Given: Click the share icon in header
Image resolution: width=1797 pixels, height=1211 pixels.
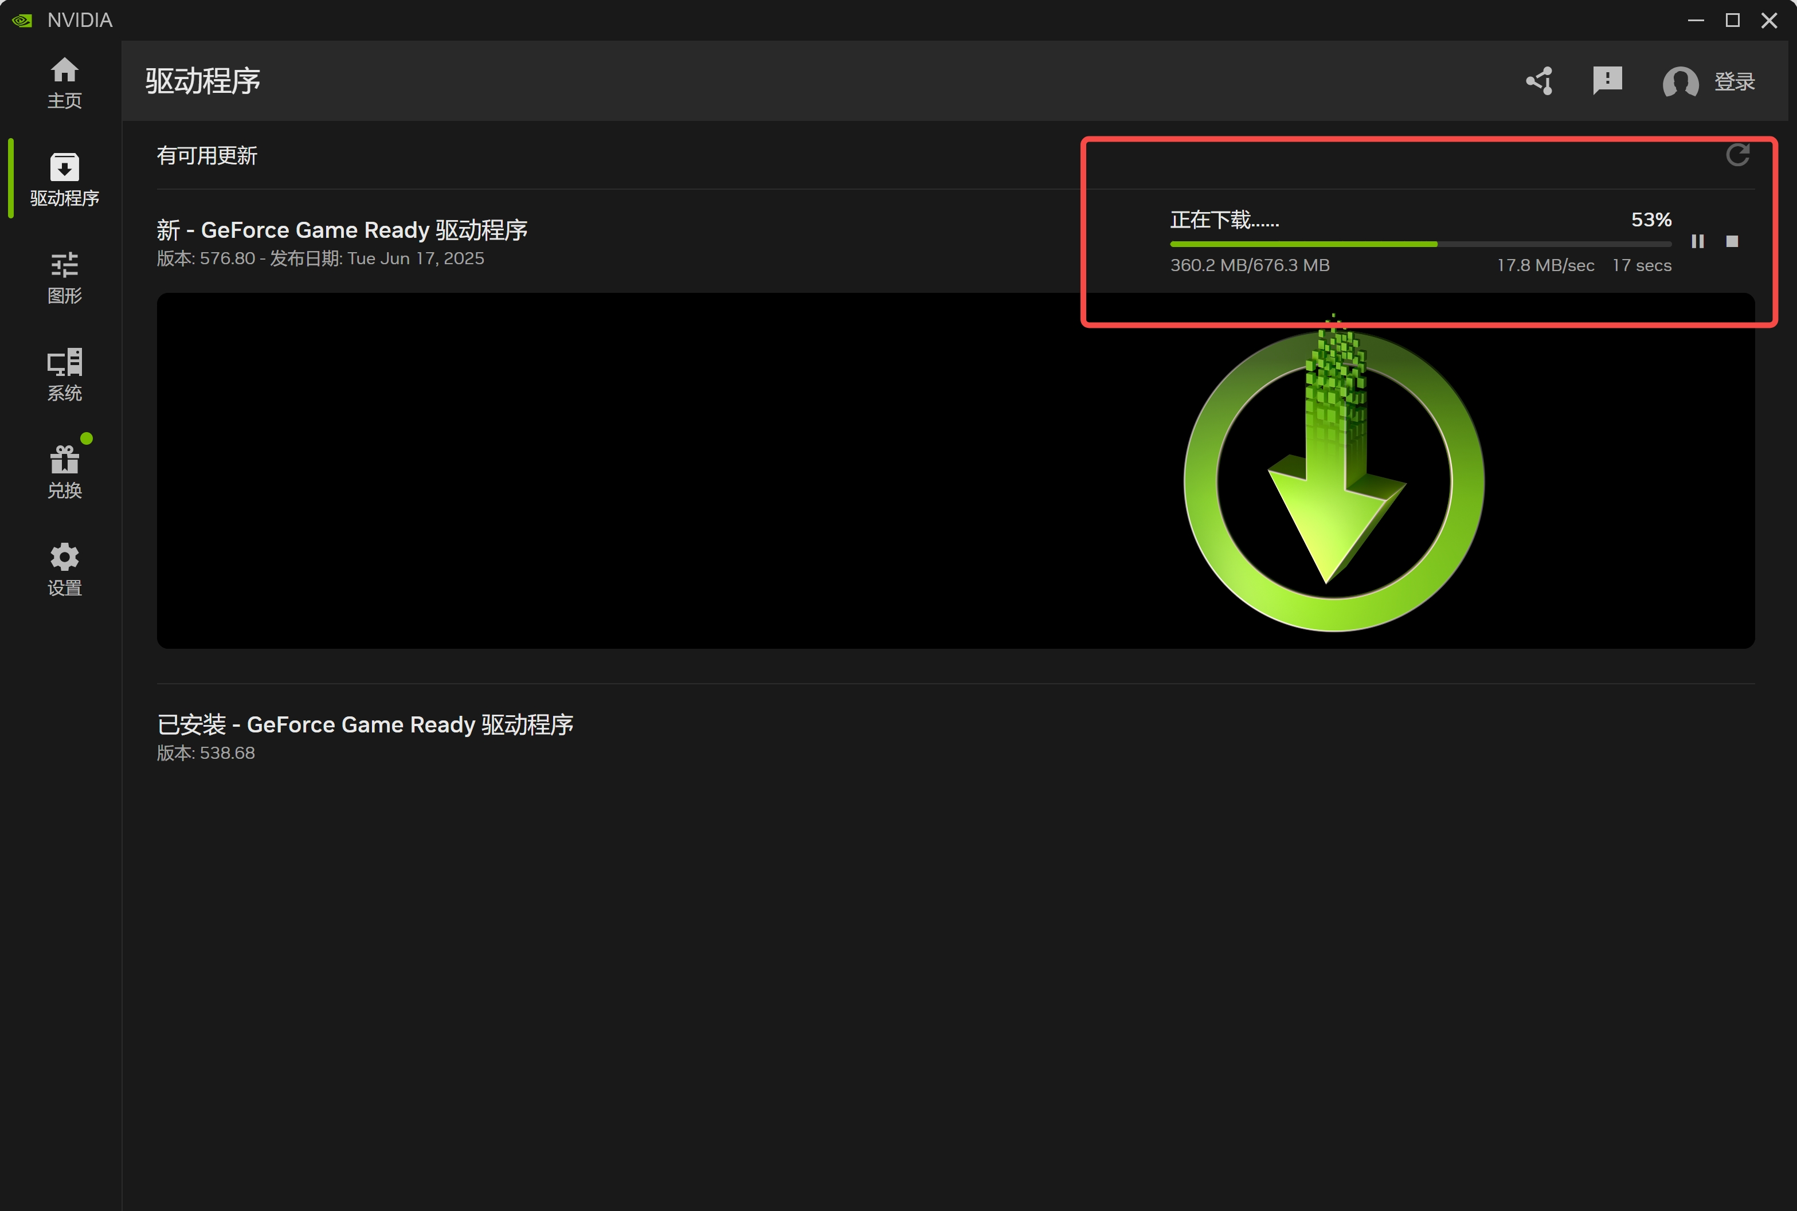Looking at the screenshot, I should click(x=1539, y=81).
